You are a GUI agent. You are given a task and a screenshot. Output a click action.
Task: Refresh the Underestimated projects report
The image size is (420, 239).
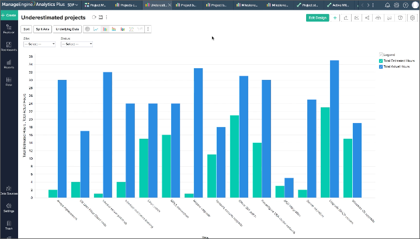(x=93, y=17)
